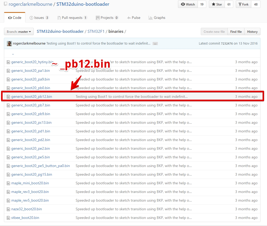This screenshot has height=226, width=267.
Task: Open file stbee_boot20.bin
Action: pyautogui.click(x=25, y=218)
